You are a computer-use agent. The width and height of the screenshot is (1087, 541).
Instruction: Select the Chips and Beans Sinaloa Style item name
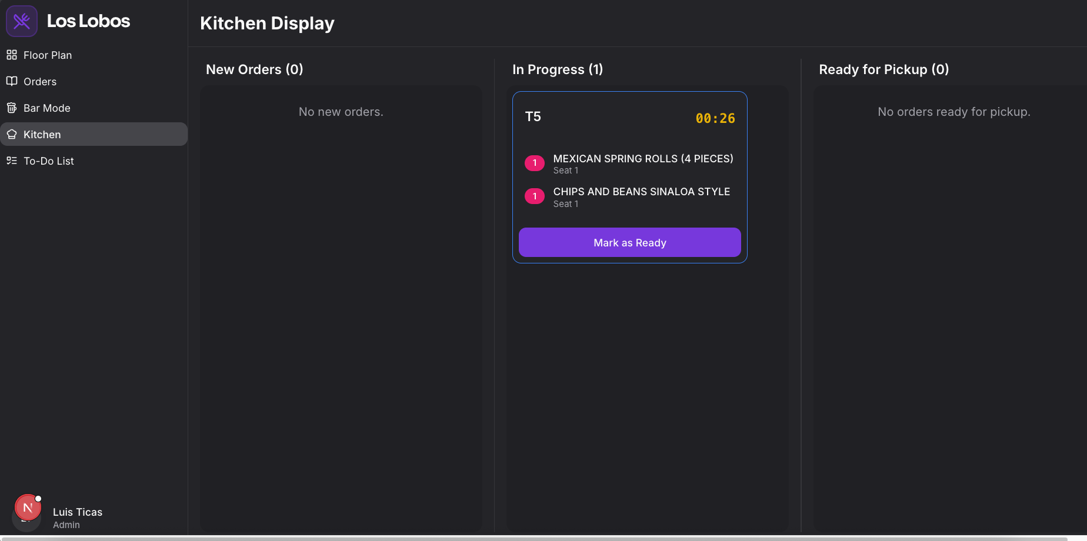[x=641, y=192]
